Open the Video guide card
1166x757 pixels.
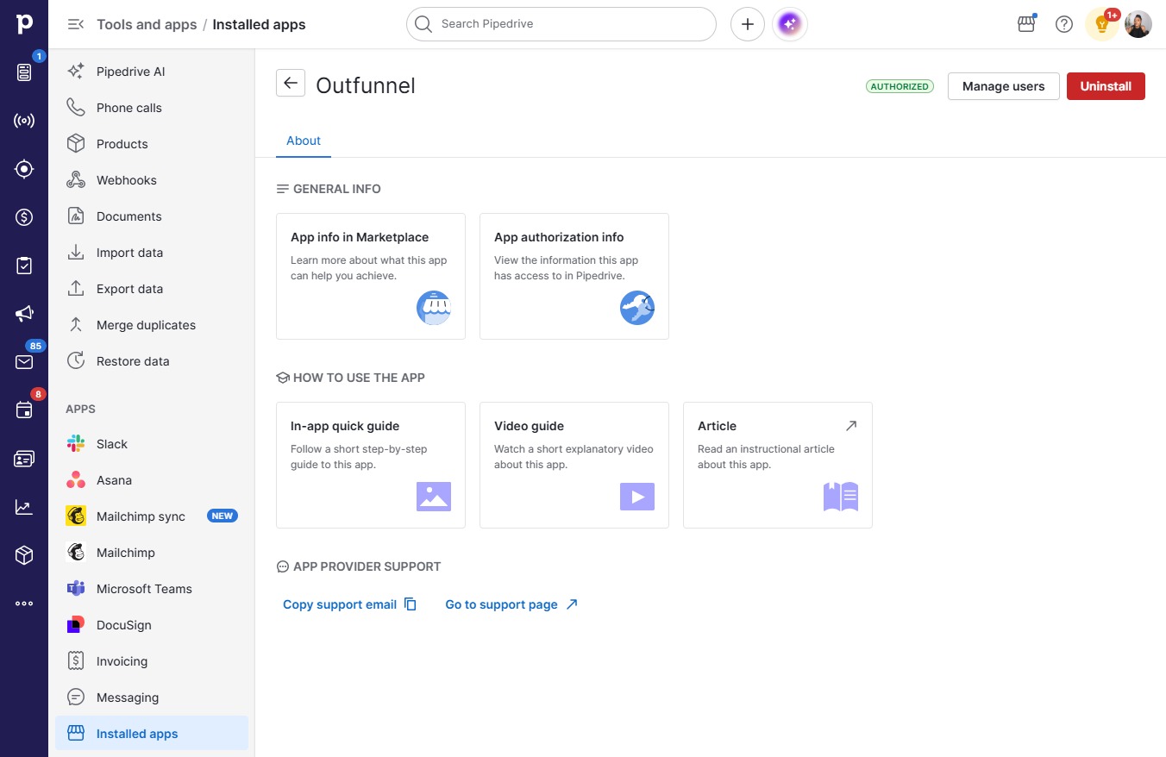tap(574, 465)
